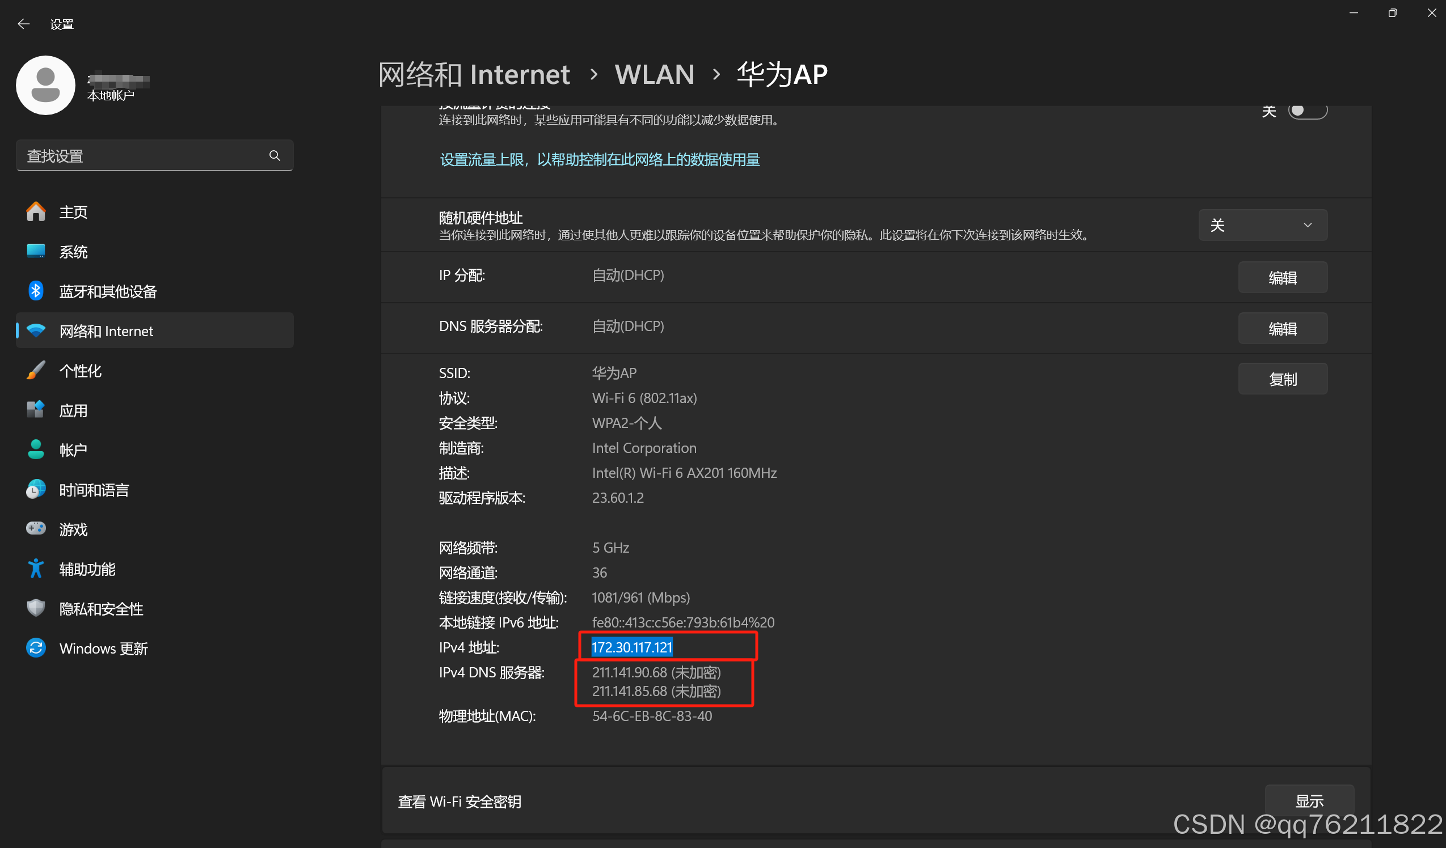This screenshot has width=1446, height=848.
Task: Open 时间和语言 clock icon
Action: (36, 489)
